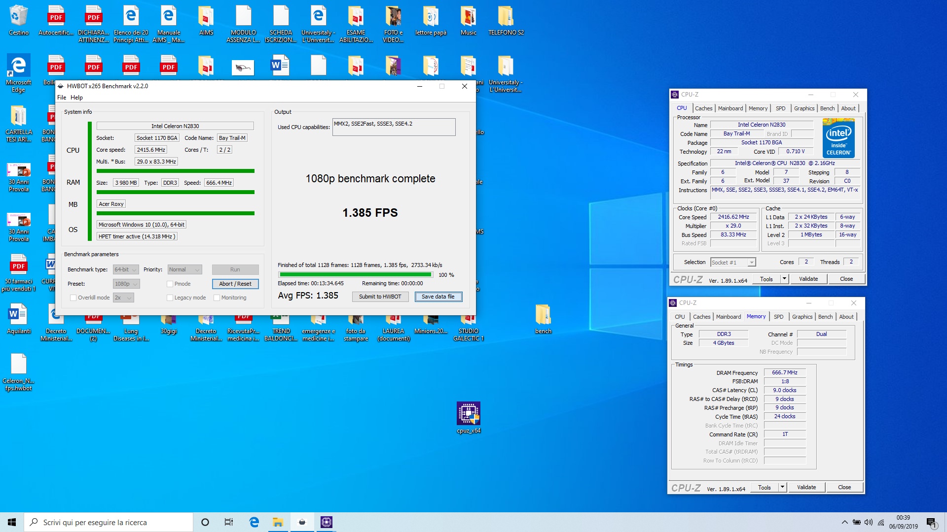Viewport: 947px width, 532px height.
Task: Click Validate in lower CPU-Z window
Action: (x=806, y=487)
